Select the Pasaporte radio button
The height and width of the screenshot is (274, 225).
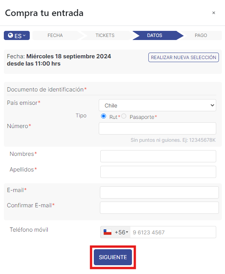(x=124, y=116)
